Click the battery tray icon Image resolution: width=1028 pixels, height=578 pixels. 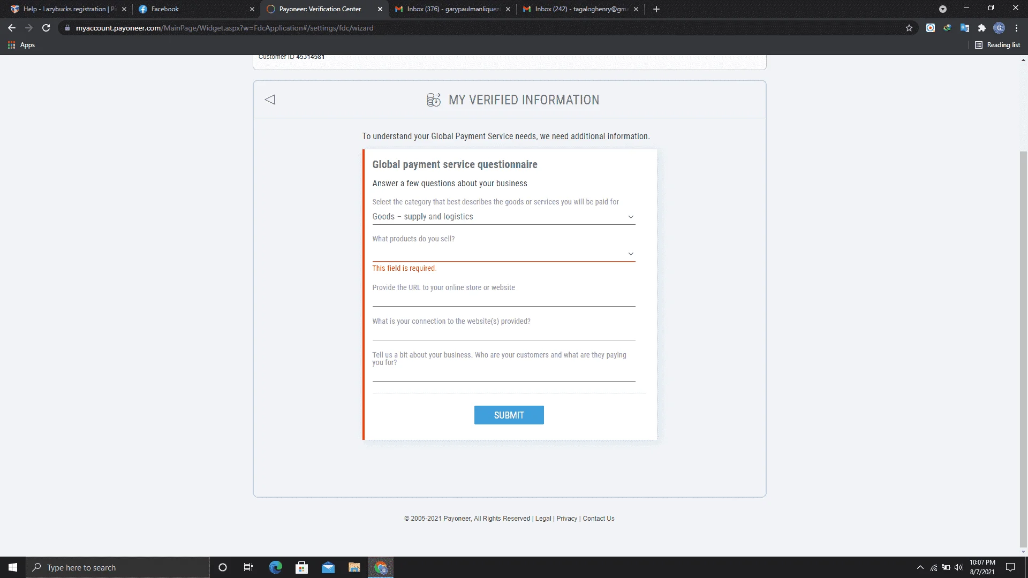946,567
